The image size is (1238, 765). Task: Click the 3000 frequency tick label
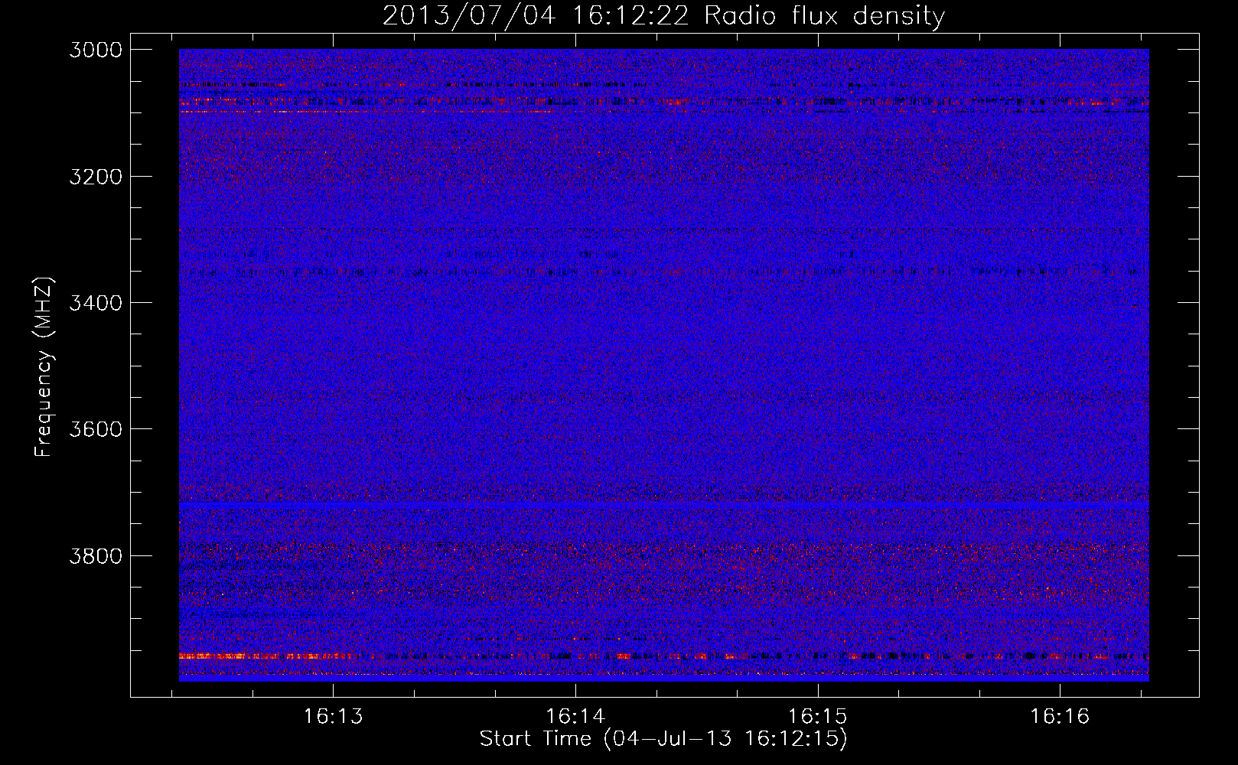tap(96, 50)
